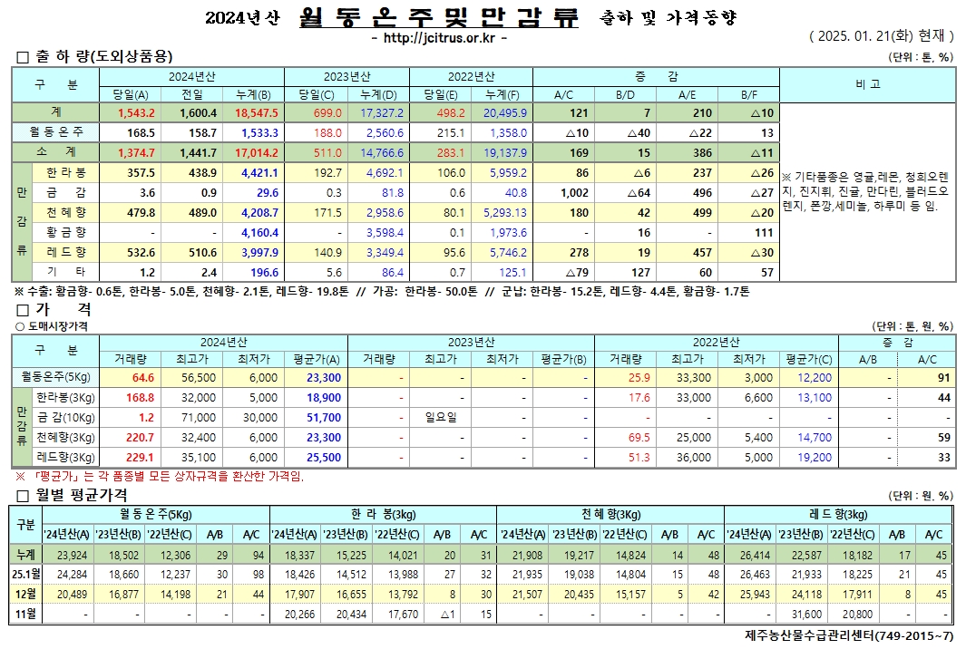Click the 1,002 value in 금감 row
Viewport: 966px width, 649px height.
[574, 192]
